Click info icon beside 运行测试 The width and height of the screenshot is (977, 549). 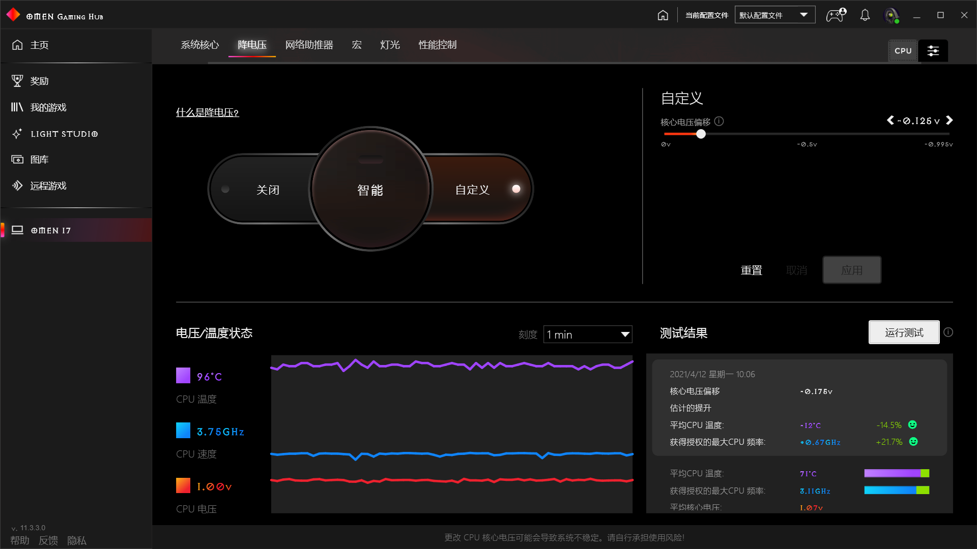(x=949, y=332)
